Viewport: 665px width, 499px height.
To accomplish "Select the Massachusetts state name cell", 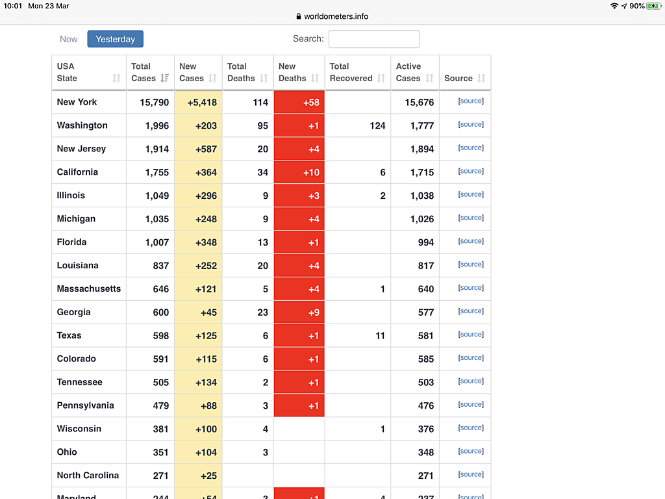I will pyautogui.click(x=89, y=288).
